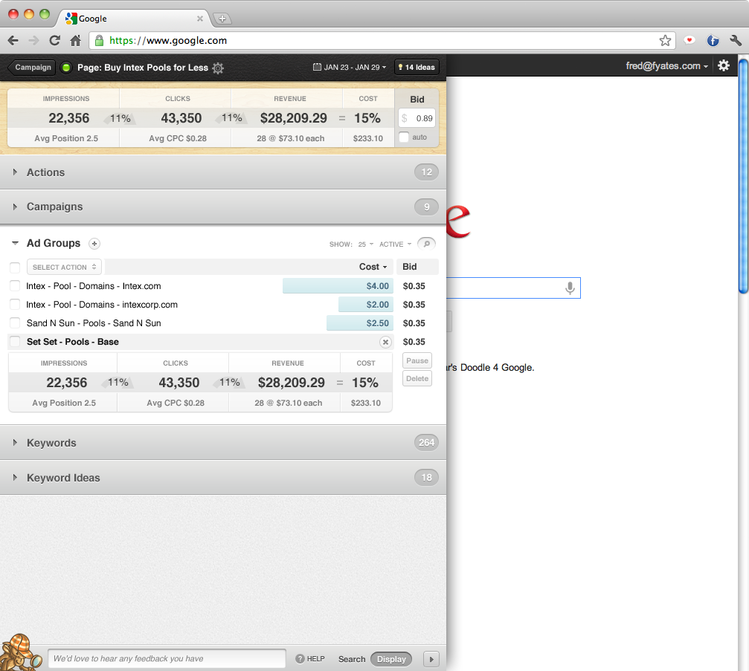Open the Show 25 count dropdown

366,244
